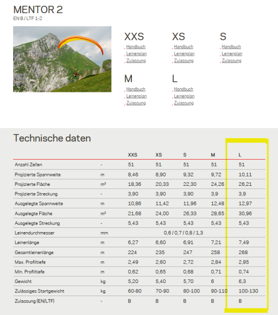Viewport: 278px width, 315px height.
Task: Open the L Leinenplan link
Action: (184, 96)
